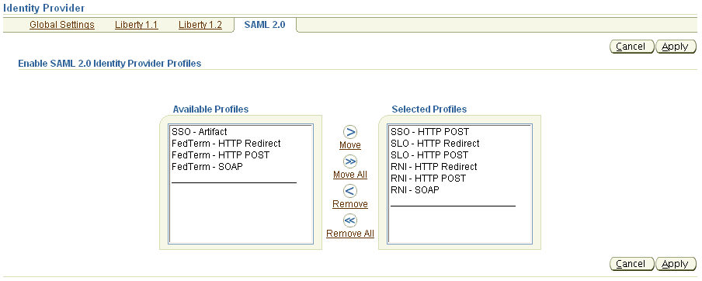Screen dimensions: 702x281
Task: Click the bottom Apply button
Action: [676, 264]
